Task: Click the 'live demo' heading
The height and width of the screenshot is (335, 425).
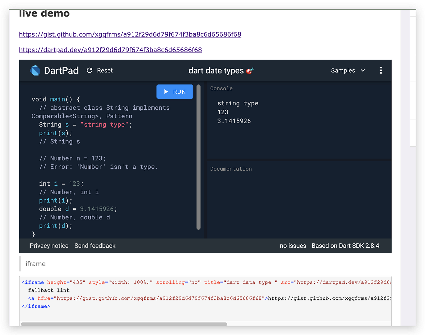Action: pos(44,13)
